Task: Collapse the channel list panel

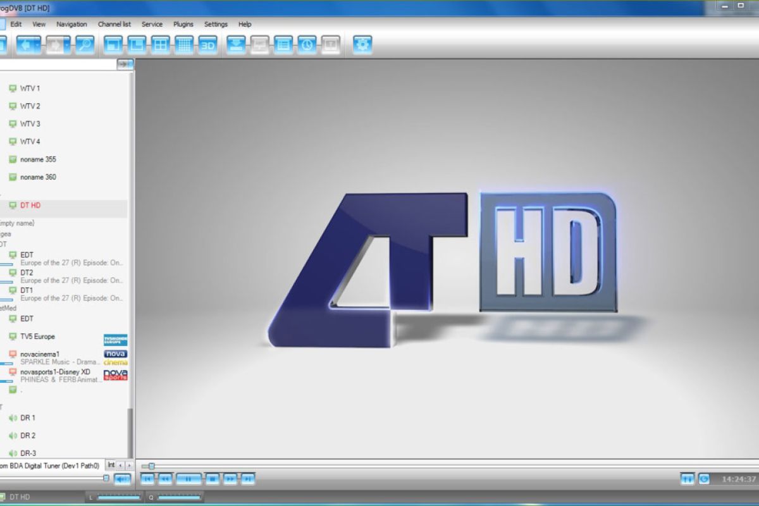Action: coord(125,64)
